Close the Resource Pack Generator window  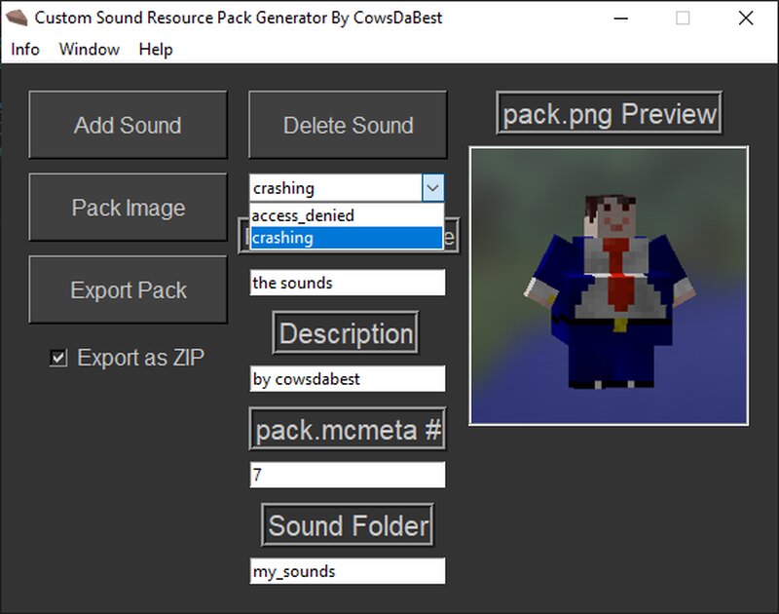click(x=746, y=19)
